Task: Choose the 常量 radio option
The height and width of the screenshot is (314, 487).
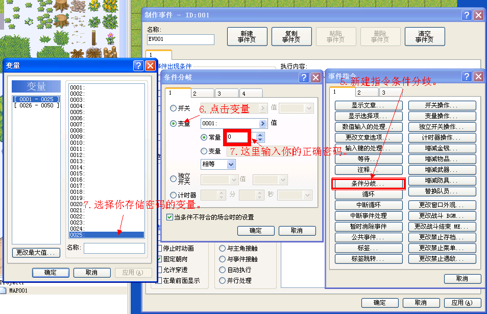Action: [x=204, y=137]
